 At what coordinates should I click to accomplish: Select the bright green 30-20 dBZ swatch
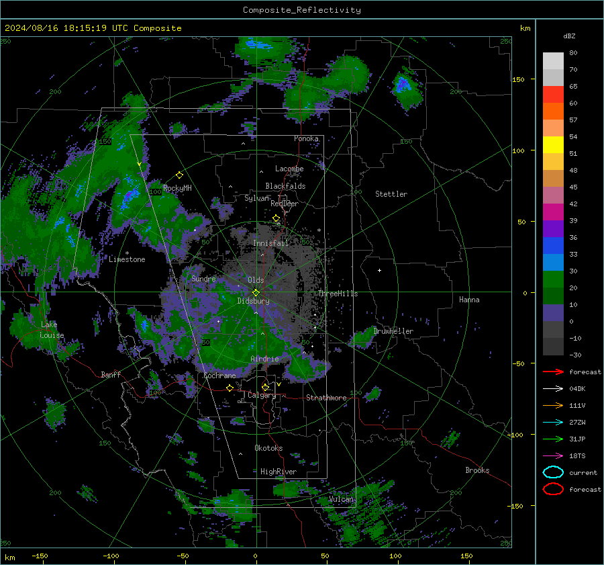553,279
